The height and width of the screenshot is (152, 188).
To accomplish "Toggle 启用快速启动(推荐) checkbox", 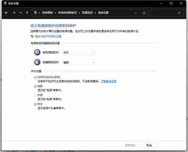I will [x=35, y=77].
